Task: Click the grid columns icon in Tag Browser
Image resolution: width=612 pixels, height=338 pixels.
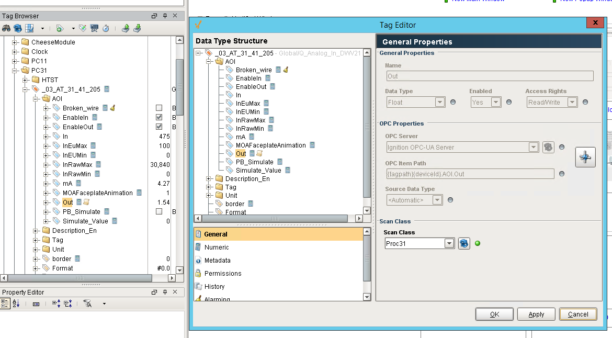Action: (29, 28)
